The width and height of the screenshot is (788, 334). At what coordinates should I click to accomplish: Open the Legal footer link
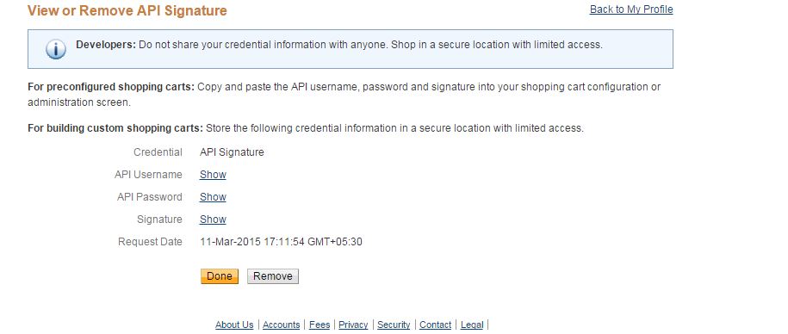pos(472,325)
